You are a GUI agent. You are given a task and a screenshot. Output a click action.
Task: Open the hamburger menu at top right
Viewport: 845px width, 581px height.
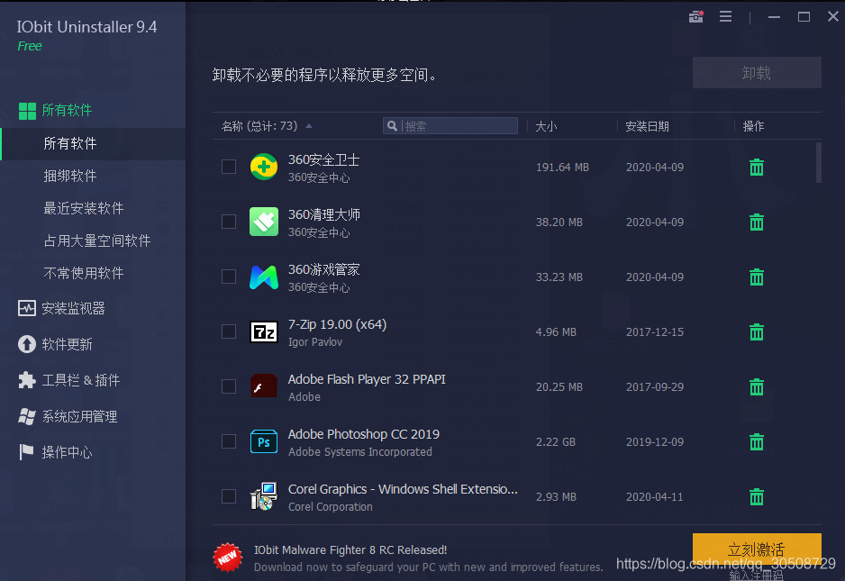pos(726,16)
